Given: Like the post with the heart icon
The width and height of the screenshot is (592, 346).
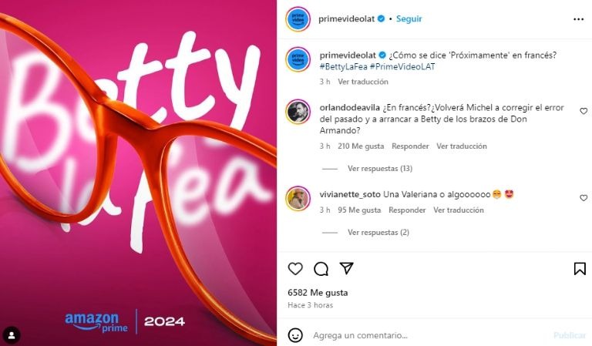Looking at the screenshot, I should 295,269.
